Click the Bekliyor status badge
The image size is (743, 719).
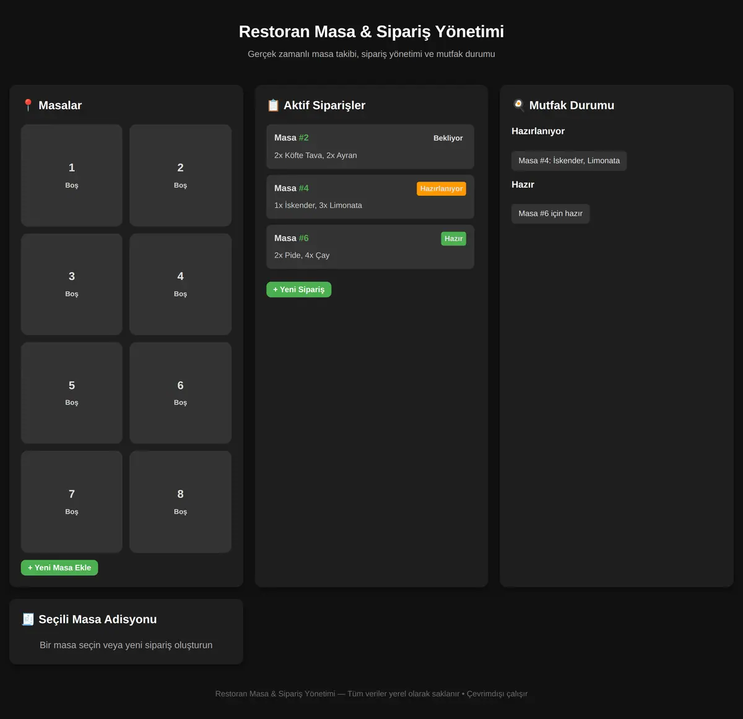pyautogui.click(x=448, y=138)
